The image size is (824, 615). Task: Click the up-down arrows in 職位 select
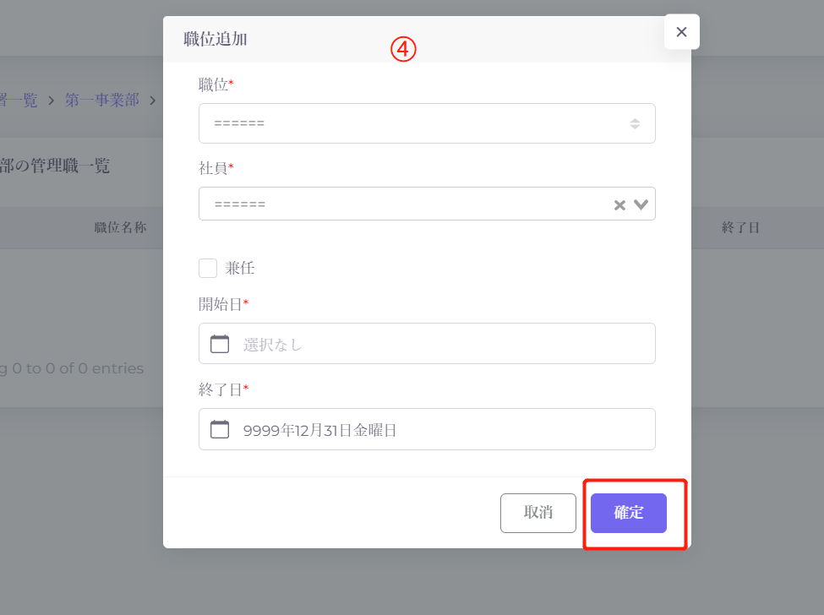pos(635,123)
